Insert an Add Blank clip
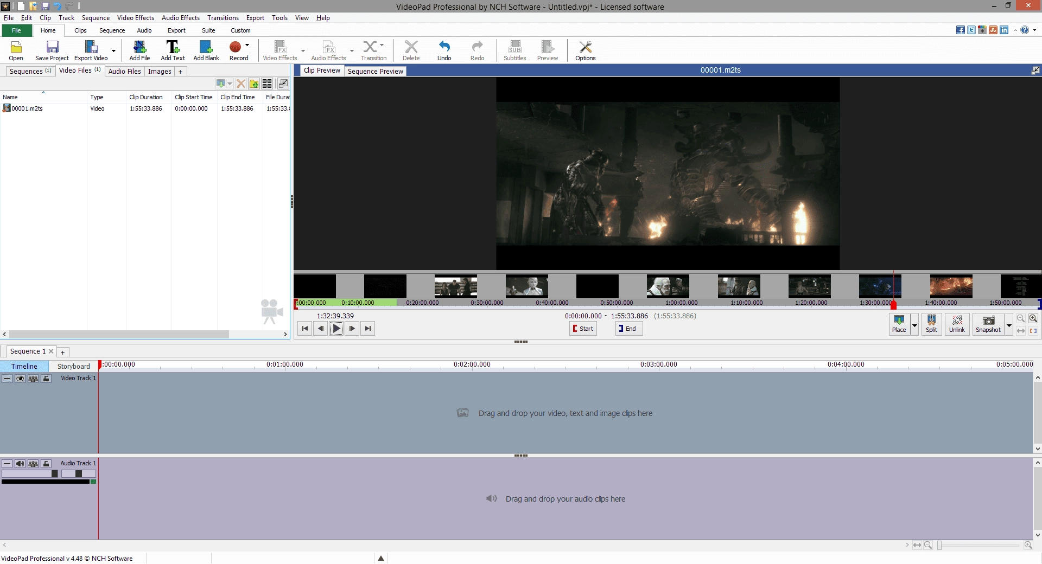This screenshot has width=1042, height=564. [x=206, y=50]
